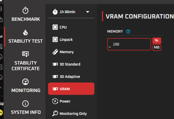Click the Memory help question mark icon
Screen dimensions: 174x119
coord(128,32)
